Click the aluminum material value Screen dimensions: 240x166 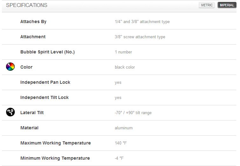(124, 128)
